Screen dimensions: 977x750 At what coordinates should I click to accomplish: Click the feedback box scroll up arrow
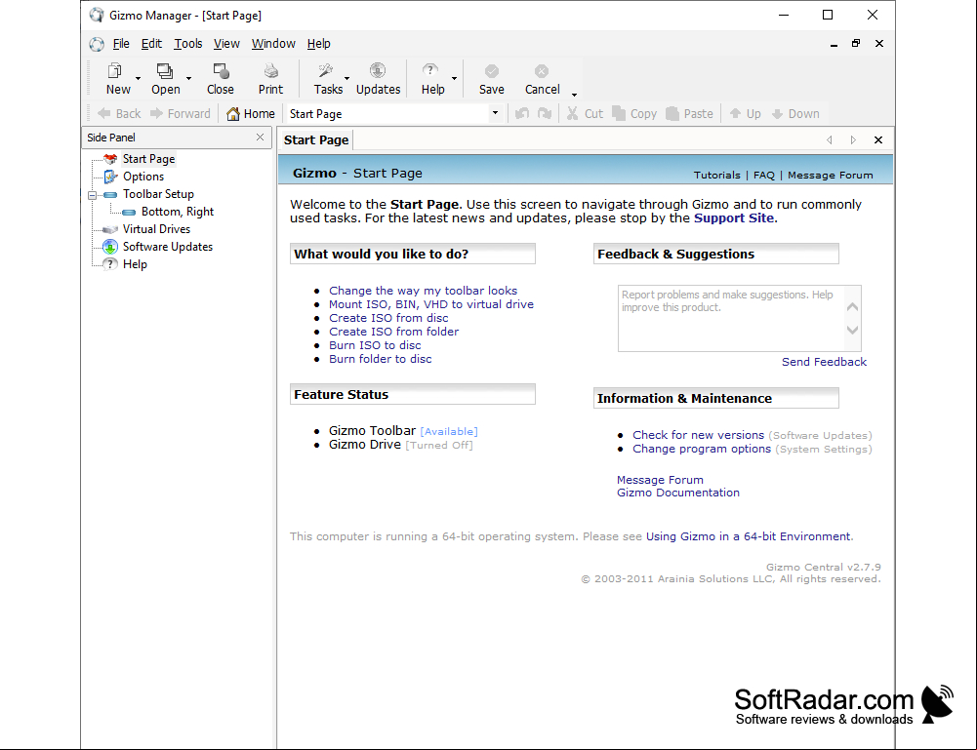click(x=852, y=307)
